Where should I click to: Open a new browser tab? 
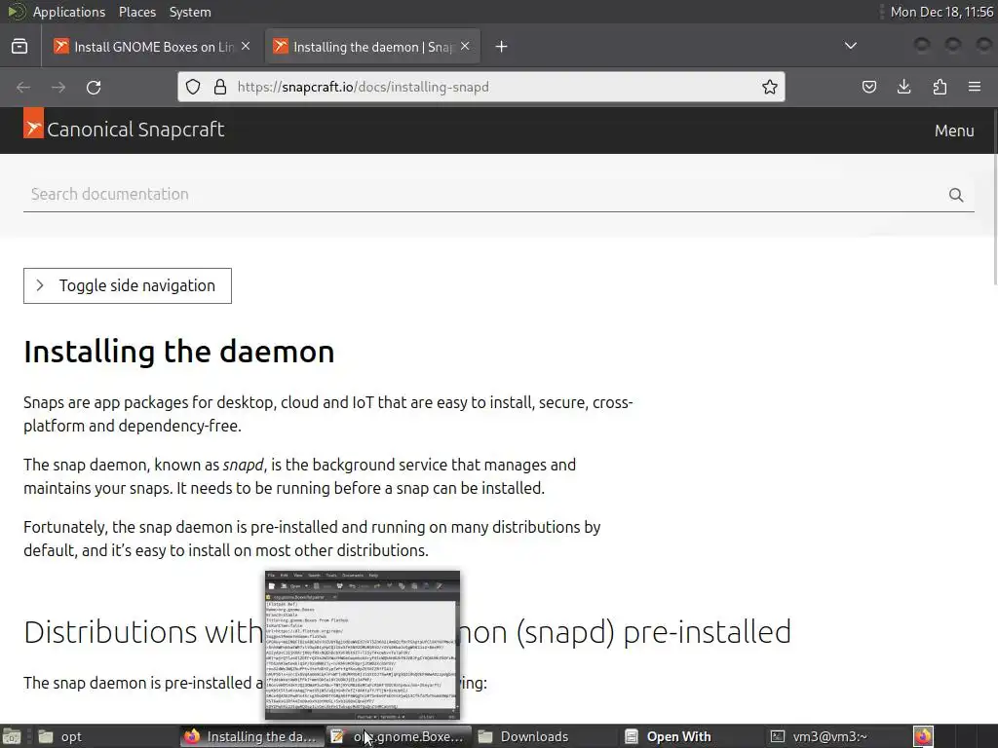tap(502, 47)
